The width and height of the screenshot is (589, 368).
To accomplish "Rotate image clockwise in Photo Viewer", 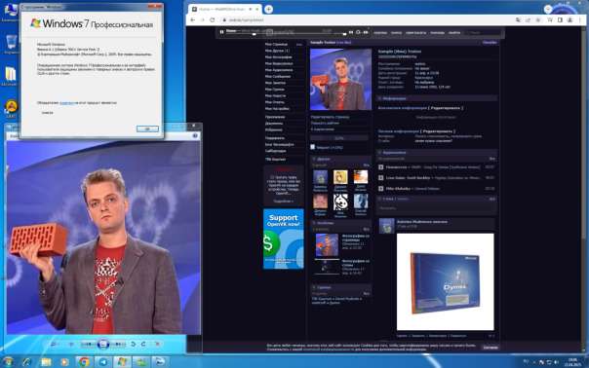I will click(x=143, y=344).
